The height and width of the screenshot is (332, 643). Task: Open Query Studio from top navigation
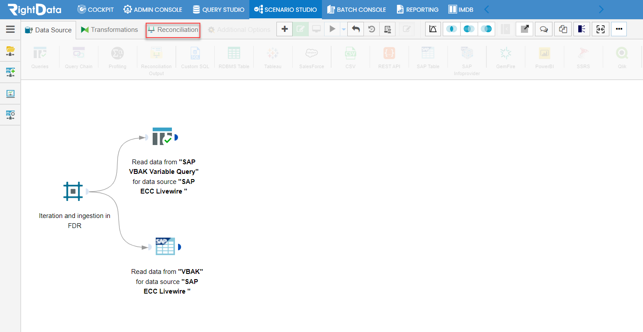click(x=218, y=9)
